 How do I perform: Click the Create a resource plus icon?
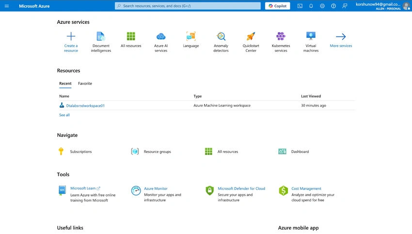(71, 36)
